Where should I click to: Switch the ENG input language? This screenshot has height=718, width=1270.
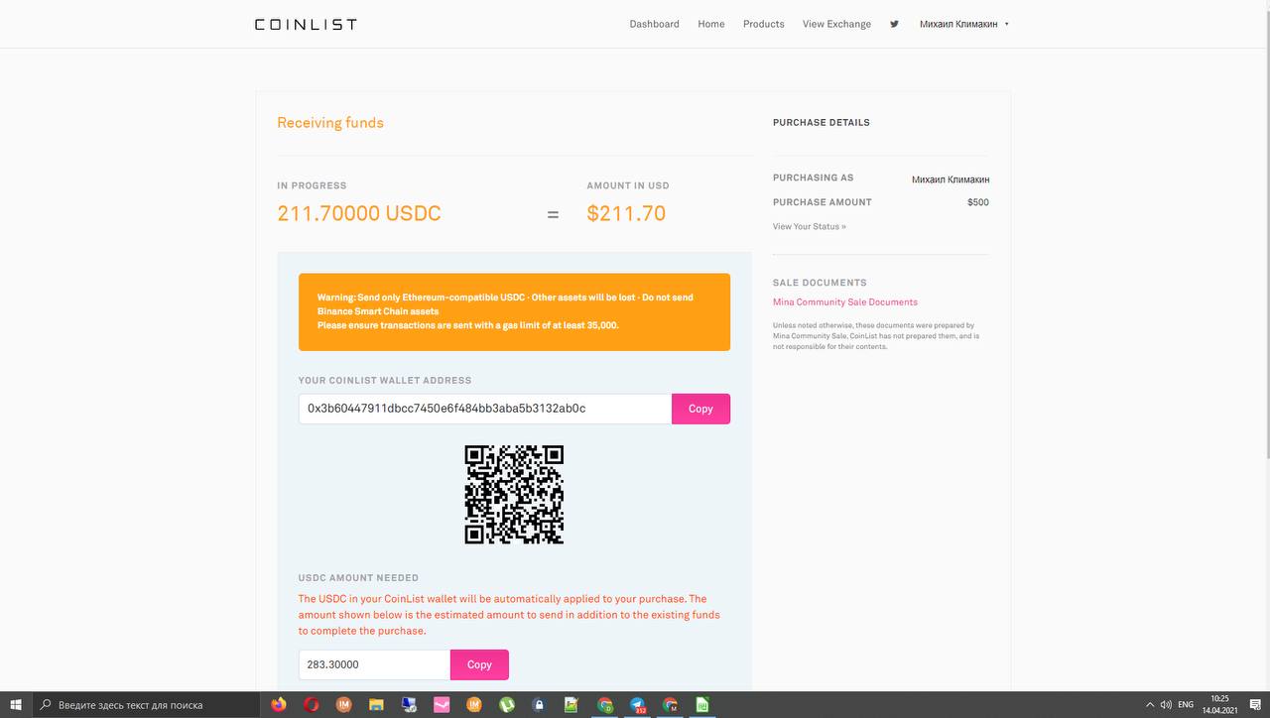click(x=1186, y=705)
